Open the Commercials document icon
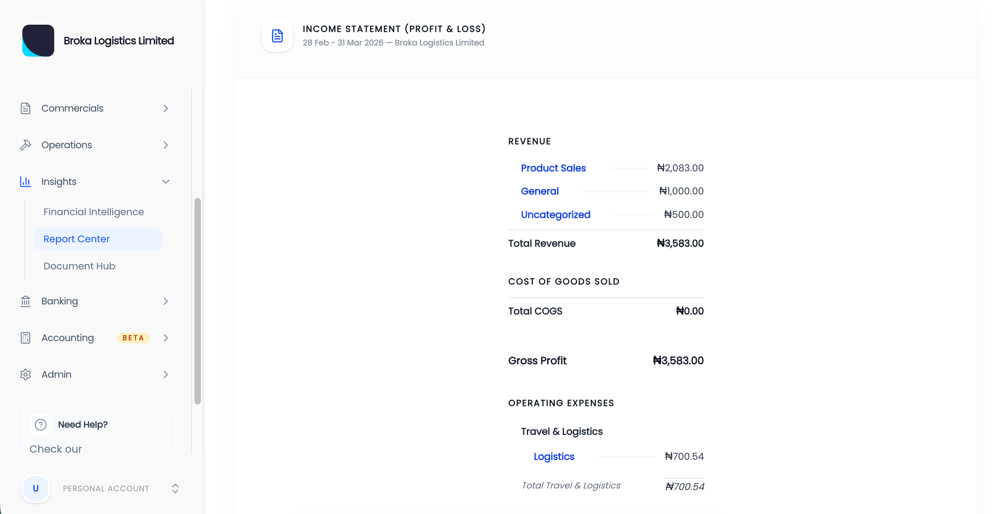The height and width of the screenshot is (514, 1006). (x=26, y=108)
